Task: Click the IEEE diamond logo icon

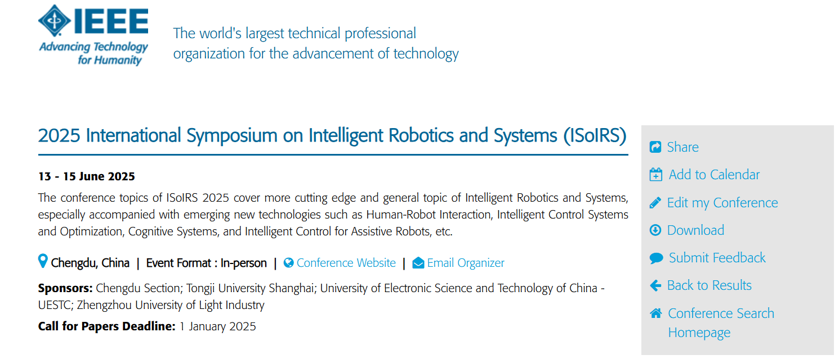Action: coord(55,22)
